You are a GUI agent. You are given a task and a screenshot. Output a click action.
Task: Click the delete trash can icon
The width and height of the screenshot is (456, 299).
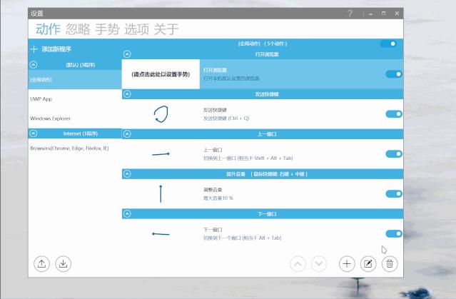[390, 264]
